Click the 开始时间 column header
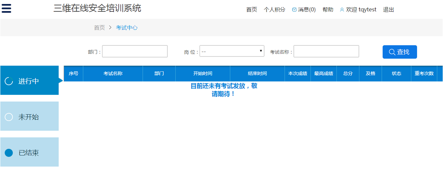The width and height of the screenshot is (443, 186). tap(203, 73)
